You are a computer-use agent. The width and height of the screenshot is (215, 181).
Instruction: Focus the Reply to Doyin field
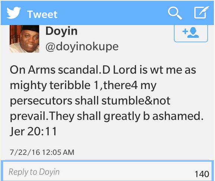pos(107,172)
